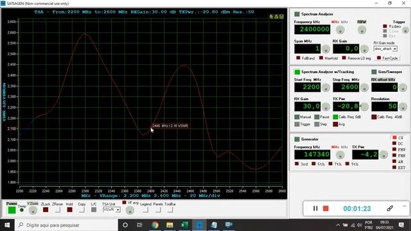Click the Start Freq. knob

coord(326,87)
